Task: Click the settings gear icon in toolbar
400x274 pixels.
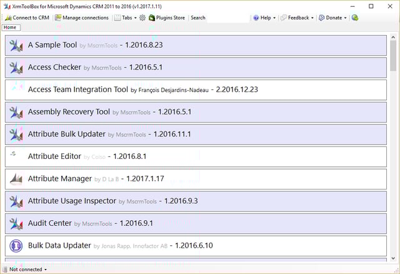Action: point(142,18)
